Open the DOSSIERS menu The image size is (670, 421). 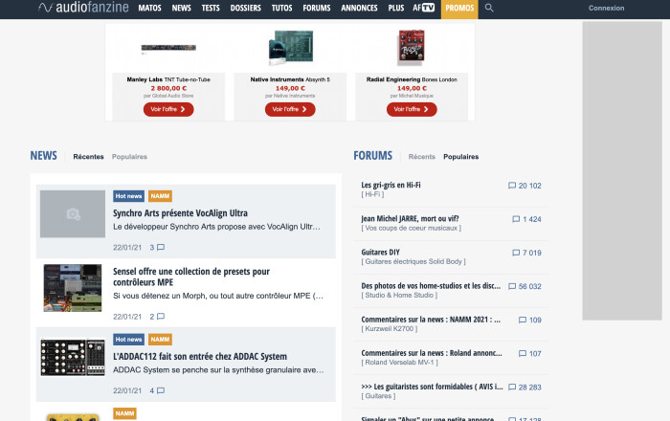245,8
